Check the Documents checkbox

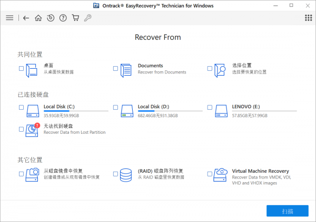(x=115, y=69)
